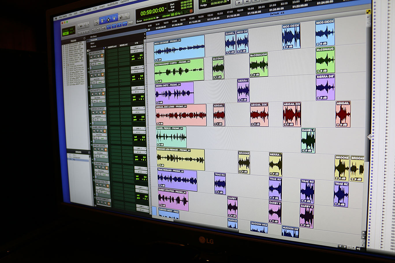The height and width of the screenshot is (263, 395).
Task: Open LINE 1 input selector on DANIELPIERCE track
Action: click(x=139, y=128)
